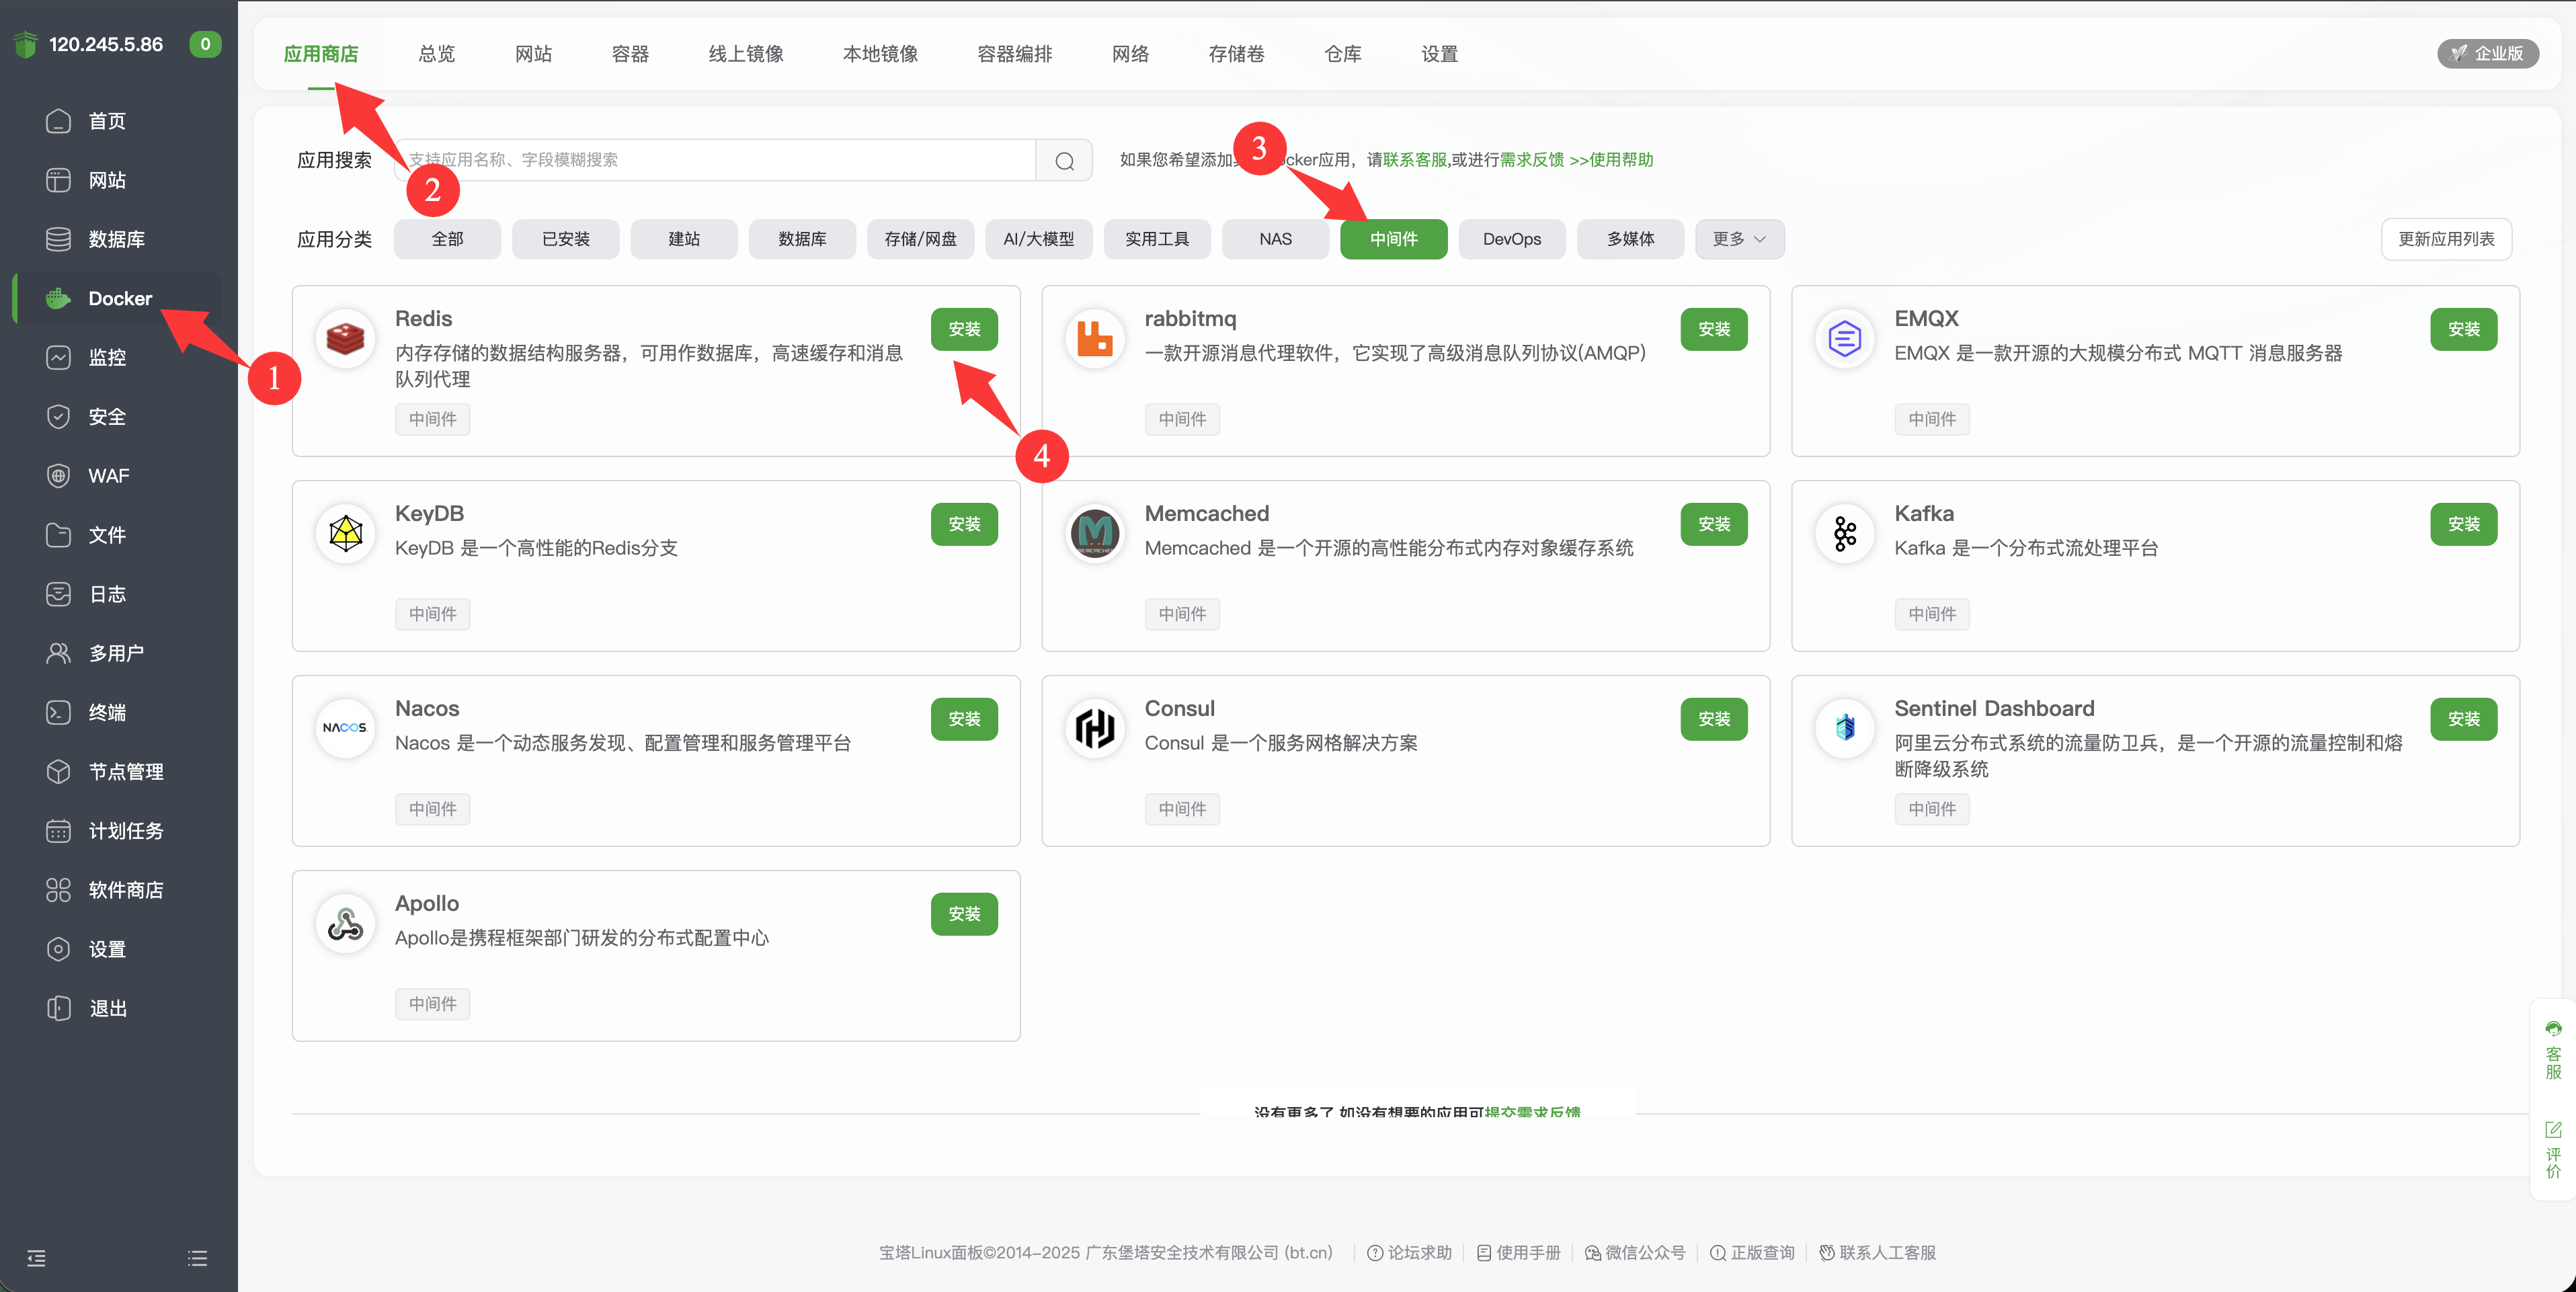Click the search magnifier icon
The image size is (2576, 1292).
[x=1064, y=161]
